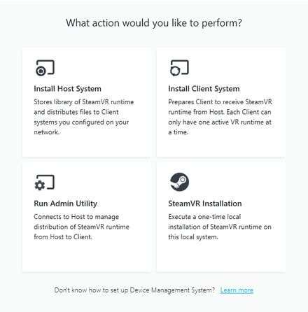Click the Steam logo icon
The height and width of the screenshot is (312, 308).
(x=179, y=182)
